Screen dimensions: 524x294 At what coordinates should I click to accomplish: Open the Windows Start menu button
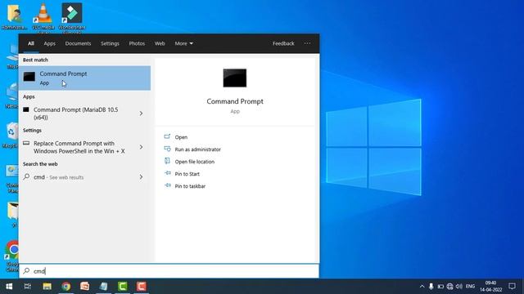[9, 287]
